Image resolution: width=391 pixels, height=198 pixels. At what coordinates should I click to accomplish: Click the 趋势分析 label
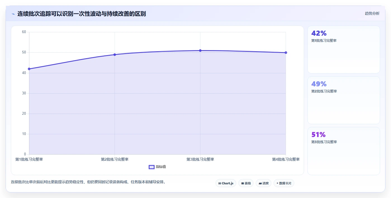click(372, 13)
